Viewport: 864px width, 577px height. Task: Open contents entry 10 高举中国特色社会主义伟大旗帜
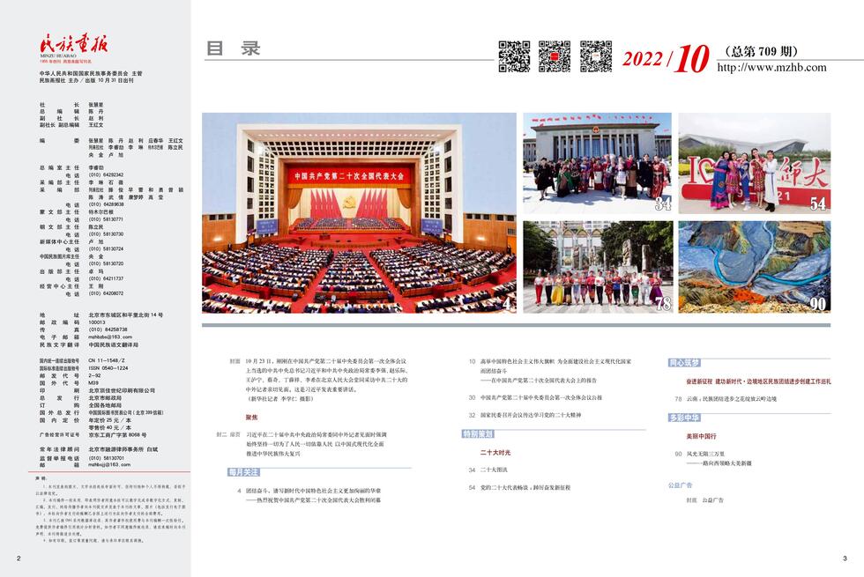click(x=549, y=371)
